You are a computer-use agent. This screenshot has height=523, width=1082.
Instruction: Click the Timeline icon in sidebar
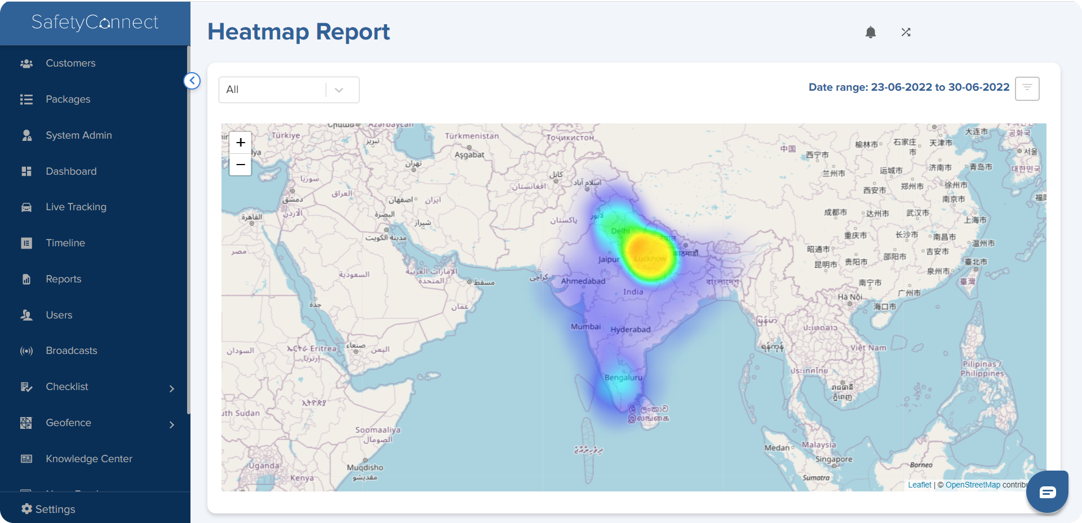pos(26,243)
